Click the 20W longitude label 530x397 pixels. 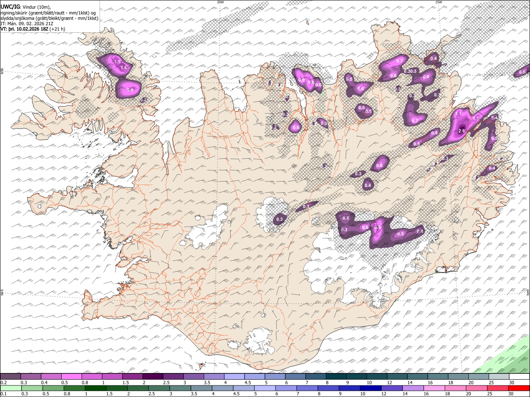[220, 2]
